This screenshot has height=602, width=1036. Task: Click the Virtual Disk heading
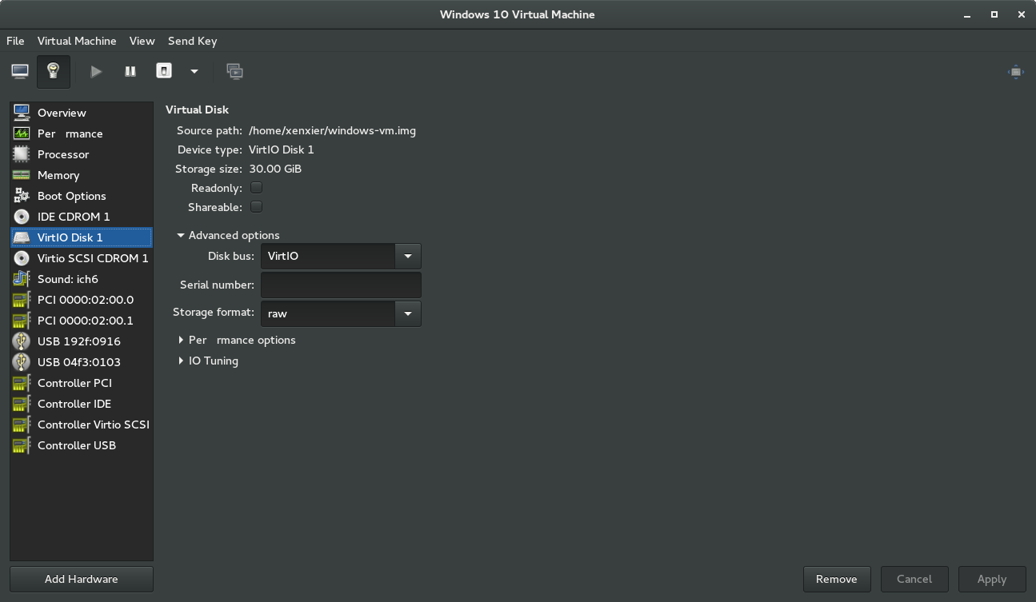(x=197, y=110)
